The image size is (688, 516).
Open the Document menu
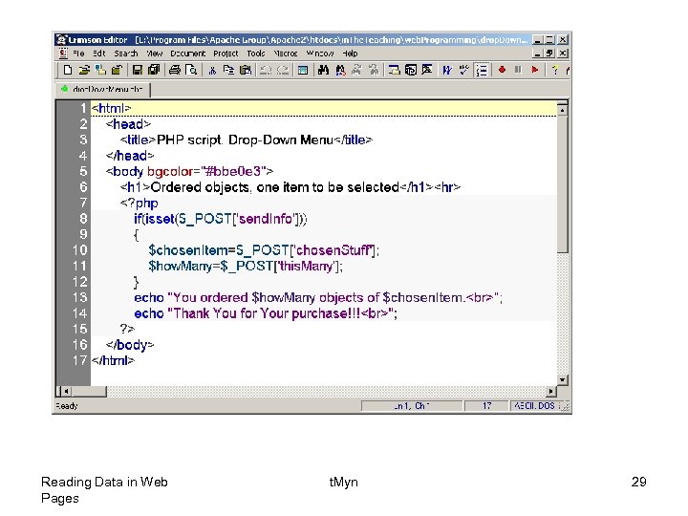(x=188, y=54)
